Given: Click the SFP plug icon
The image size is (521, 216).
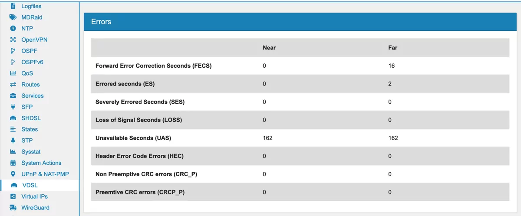Looking at the screenshot, I should [x=13, y=107].
